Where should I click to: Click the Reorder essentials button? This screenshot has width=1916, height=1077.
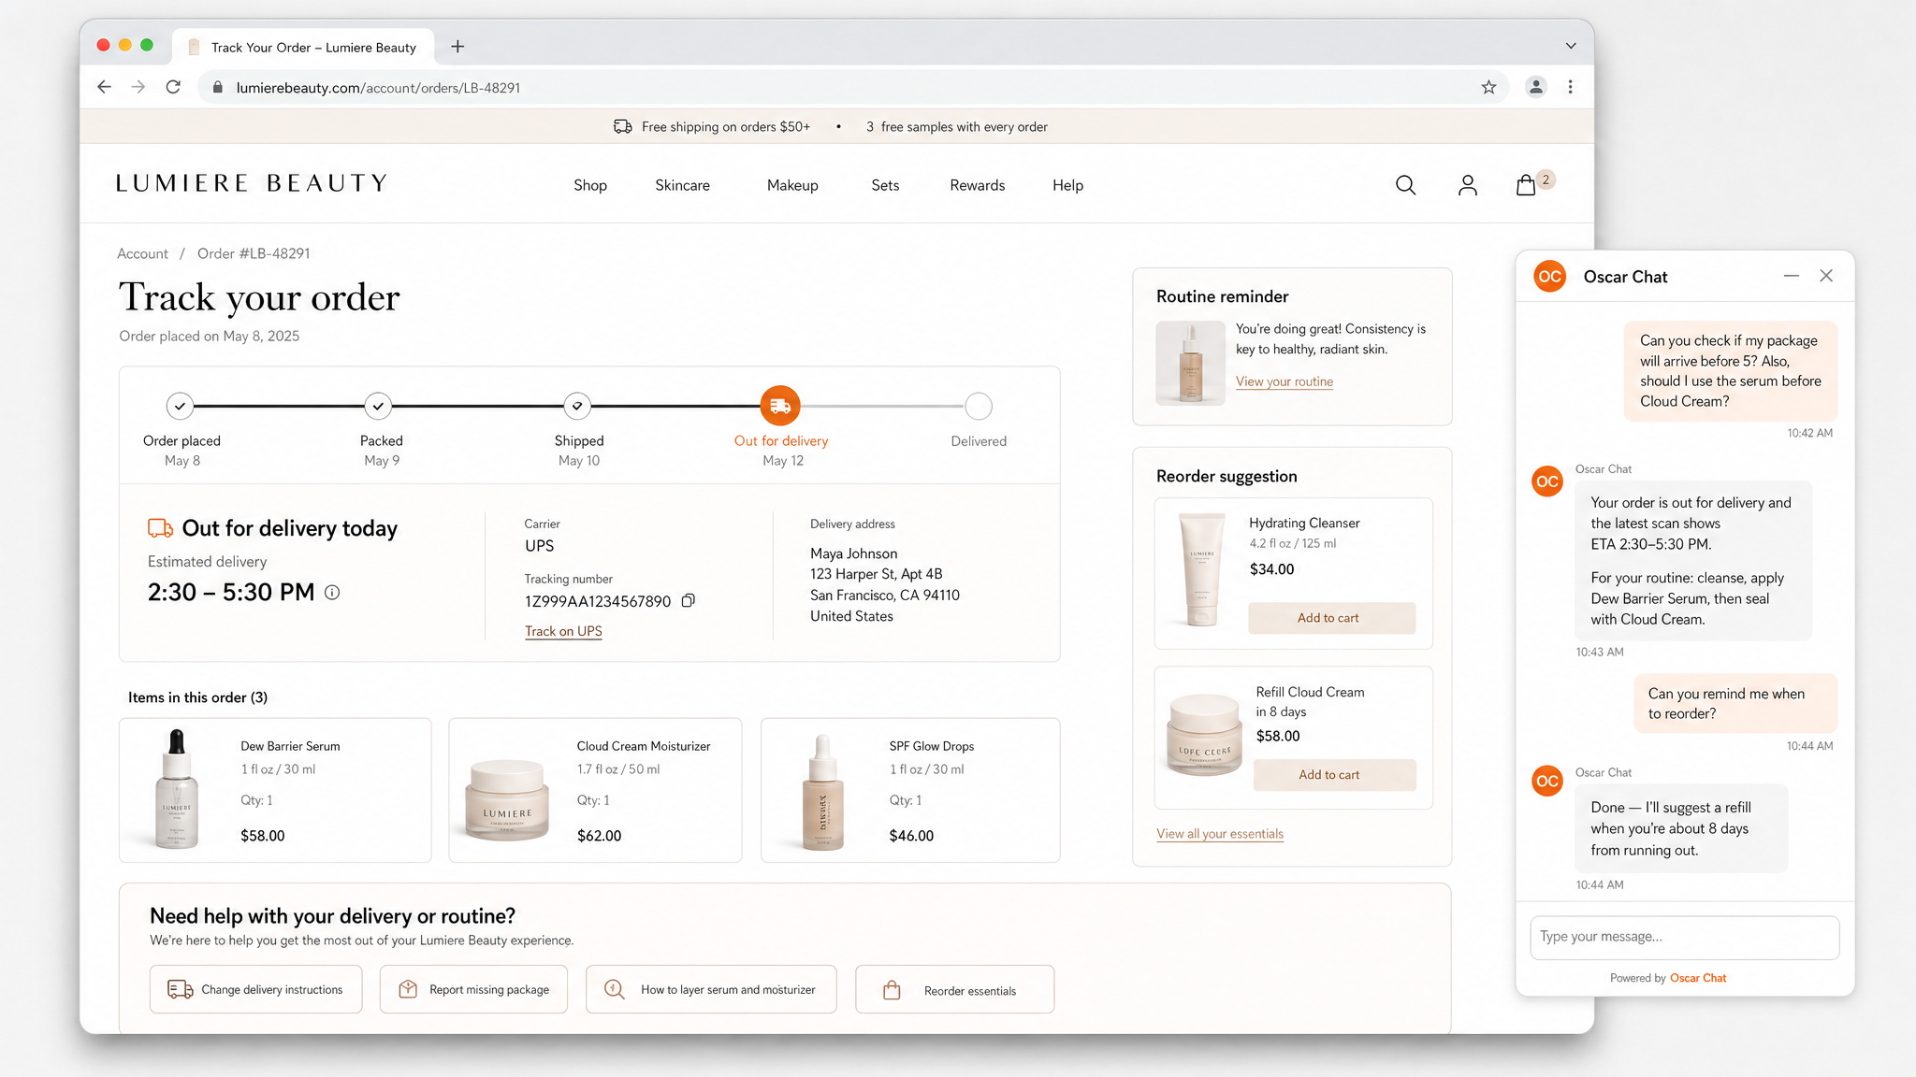954,989
